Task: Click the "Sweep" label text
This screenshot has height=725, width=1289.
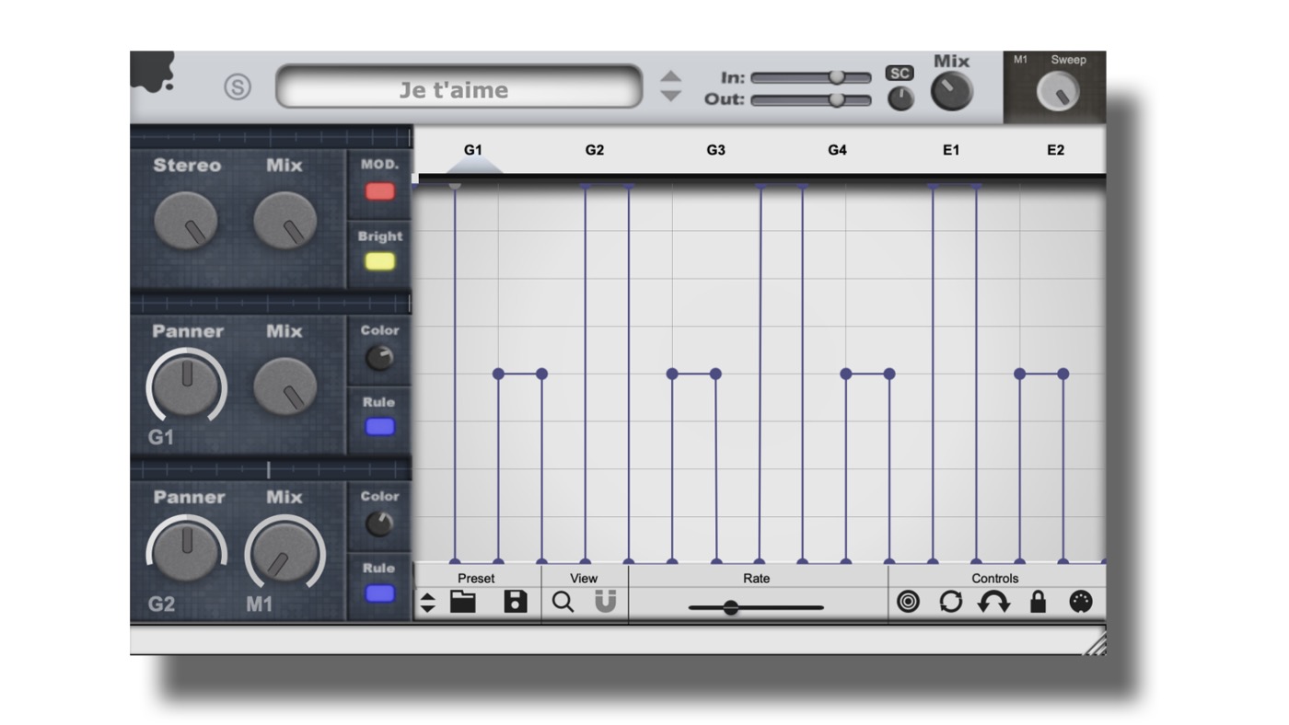Action: click(1069, 60)
